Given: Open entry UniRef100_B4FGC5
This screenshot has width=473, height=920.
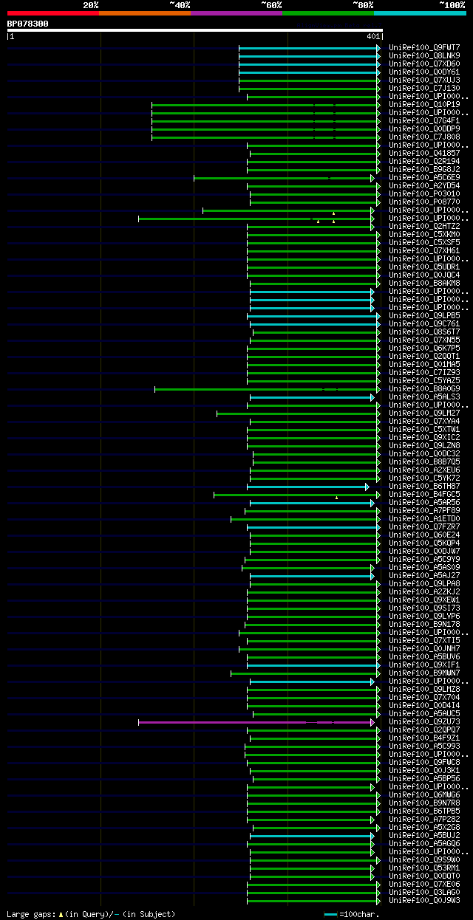Looking at the screenshot, I should pos(424,494).
